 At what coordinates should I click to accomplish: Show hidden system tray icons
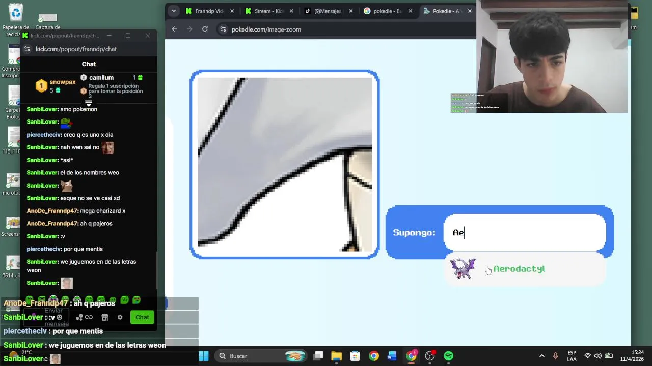(x=541, y=356)
